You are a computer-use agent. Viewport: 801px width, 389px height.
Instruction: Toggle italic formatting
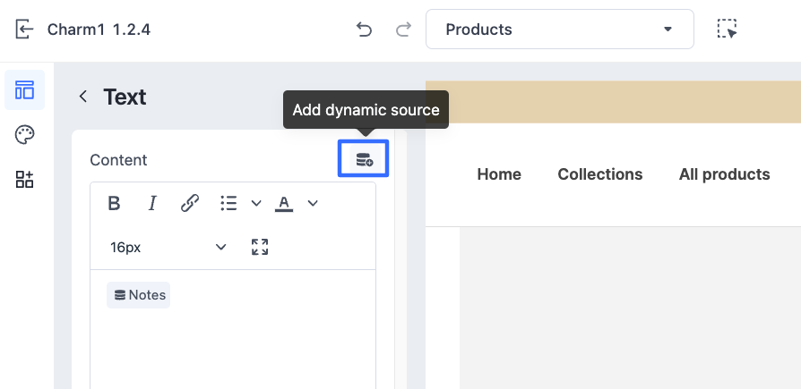(152, 204)
